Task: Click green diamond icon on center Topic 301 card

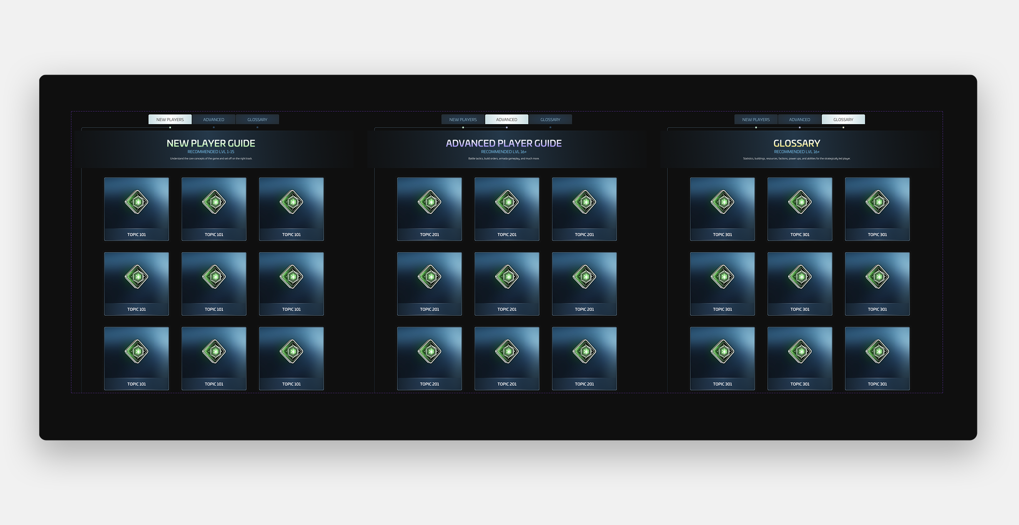Action: pyautogui.click(x=800, y=277)
